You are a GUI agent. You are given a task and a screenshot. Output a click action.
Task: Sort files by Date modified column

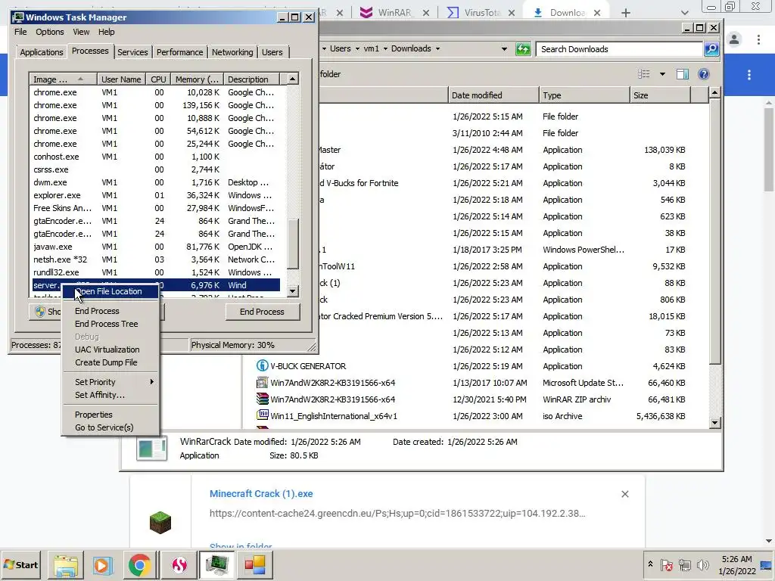click(493, 95)
